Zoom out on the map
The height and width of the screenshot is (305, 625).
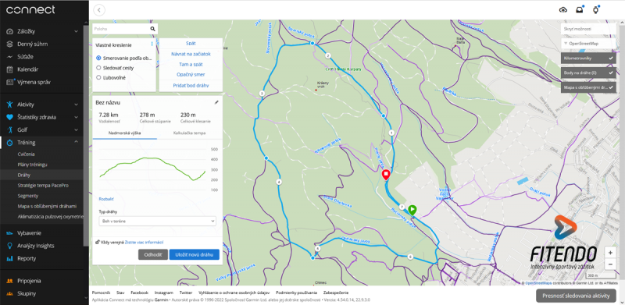610,264
